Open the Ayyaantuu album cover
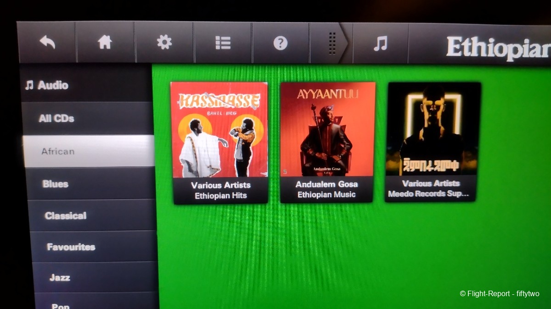551x309 pixels. [x=327, y=129]
